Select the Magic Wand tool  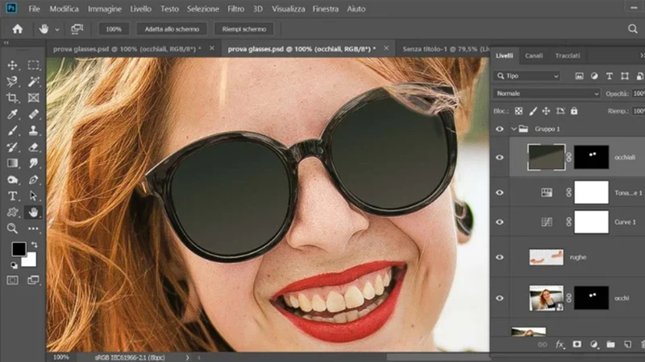tap(33, 81)
